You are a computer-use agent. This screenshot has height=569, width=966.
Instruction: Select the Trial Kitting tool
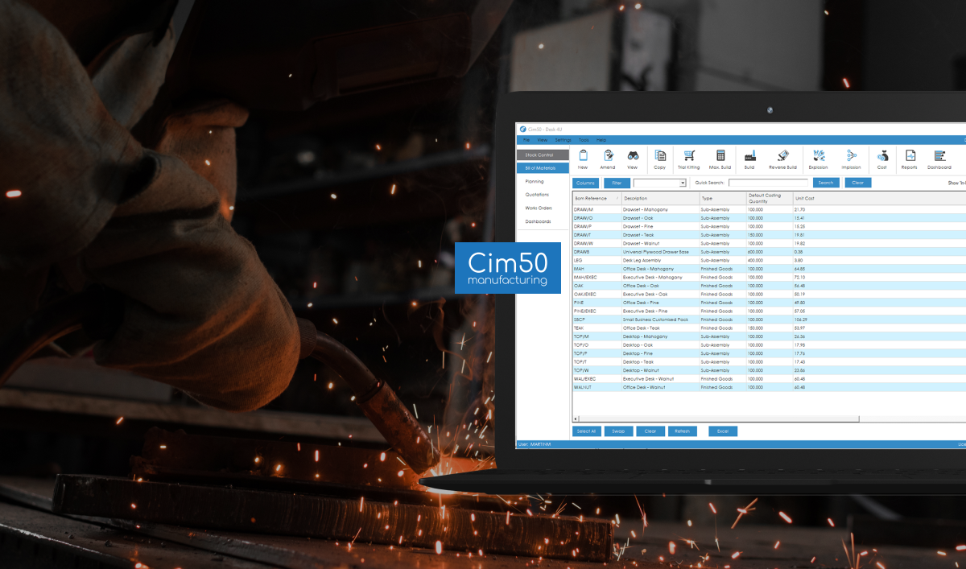pos(689,159)
